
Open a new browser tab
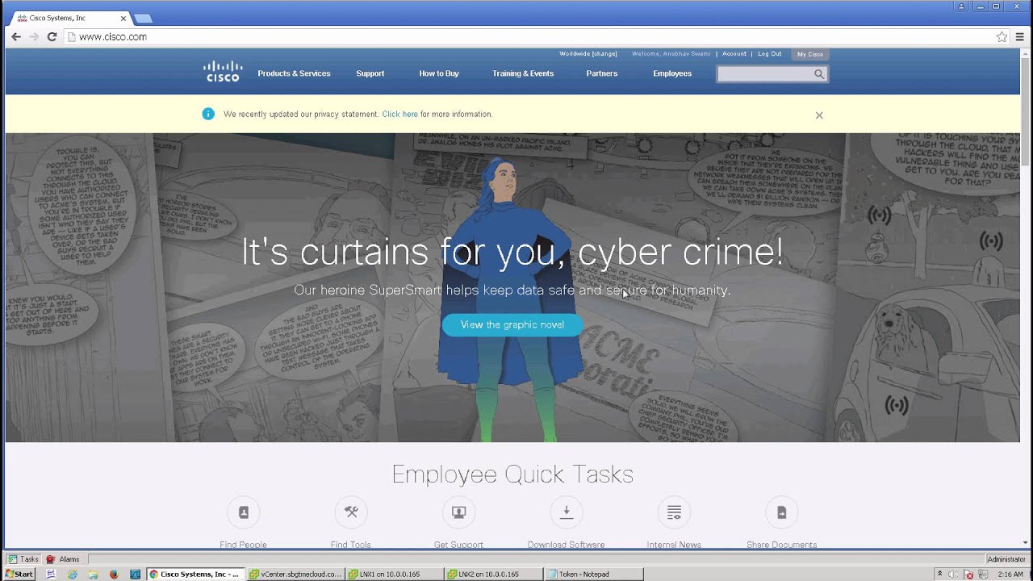point(143,19)
